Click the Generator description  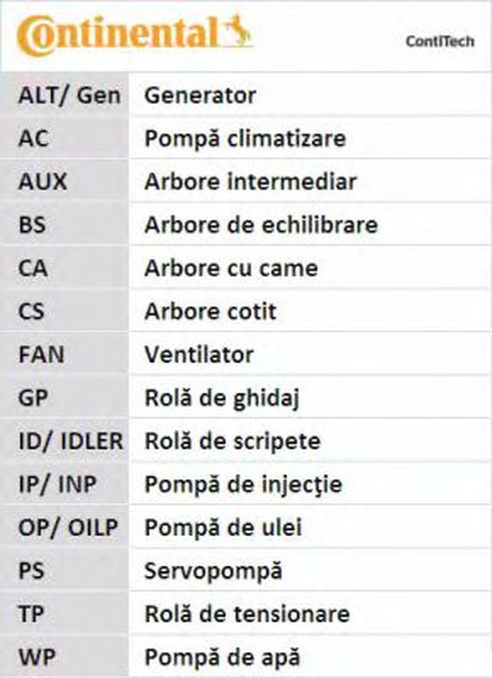point(200,95)
